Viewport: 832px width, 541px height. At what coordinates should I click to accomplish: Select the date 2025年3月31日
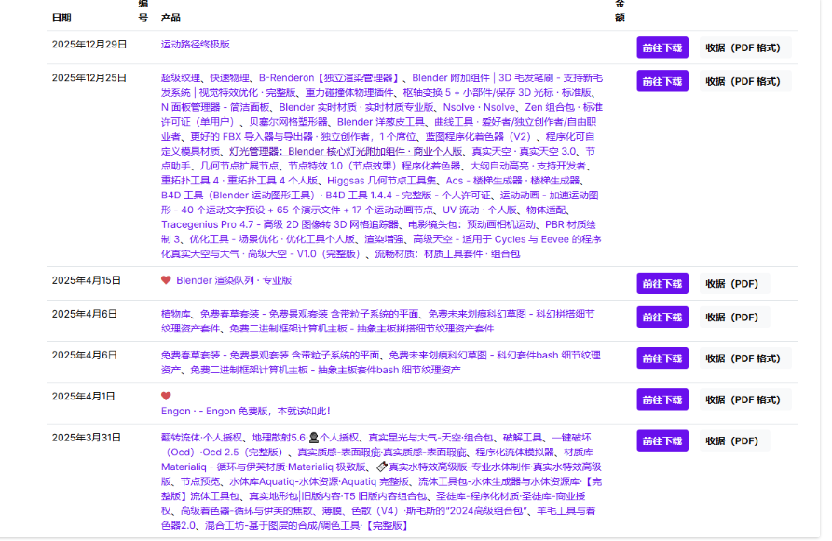point(87,438)
